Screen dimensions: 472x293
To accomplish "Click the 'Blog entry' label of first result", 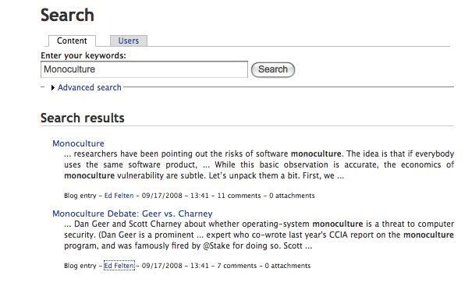I will click(80, 196).
